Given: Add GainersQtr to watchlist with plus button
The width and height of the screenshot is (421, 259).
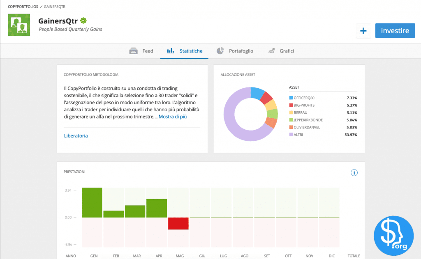Looking at the screenshot, I should point(363,30).
